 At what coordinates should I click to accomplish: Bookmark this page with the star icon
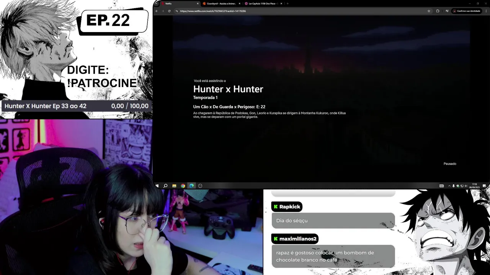[429, 11]
